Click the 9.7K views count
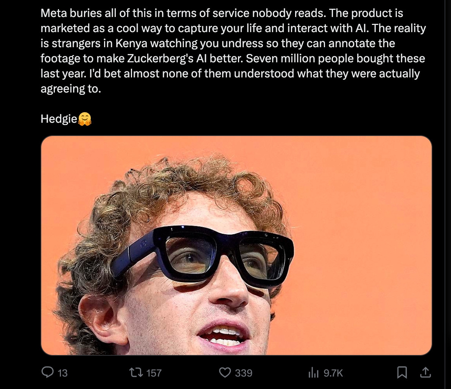Screen dimensions: 451x389 (333, 373)
